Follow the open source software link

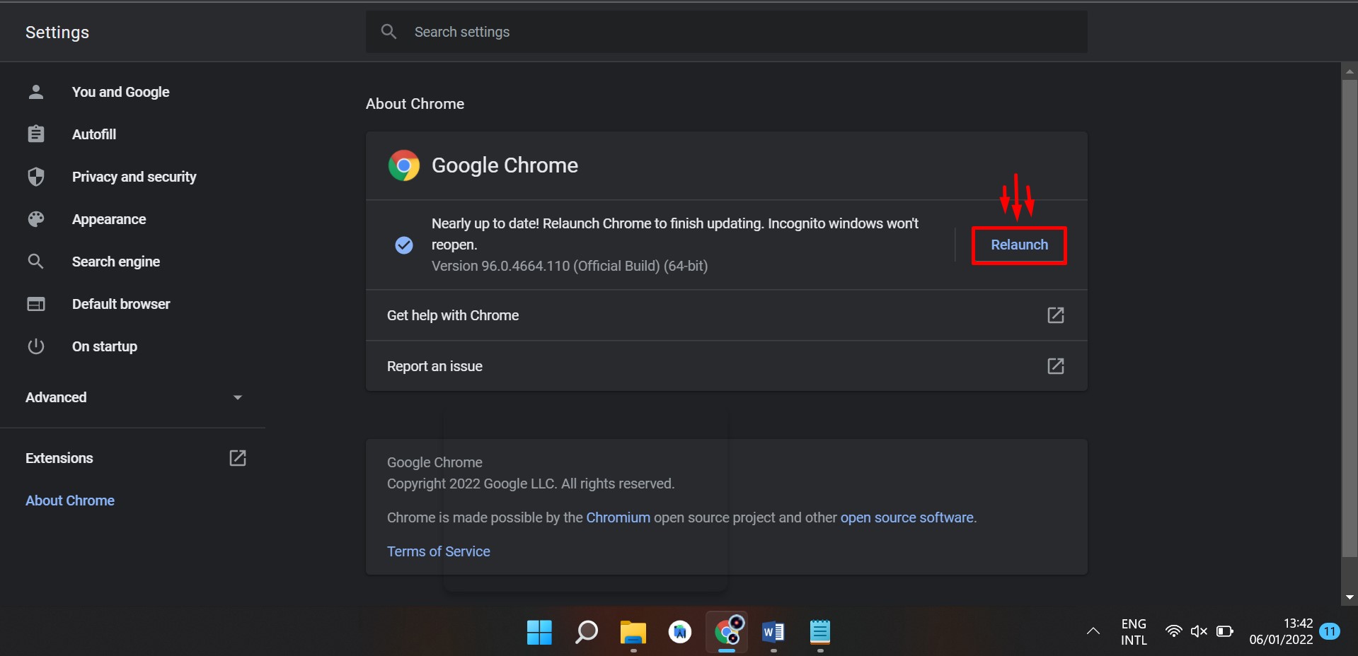pos(907,517)
